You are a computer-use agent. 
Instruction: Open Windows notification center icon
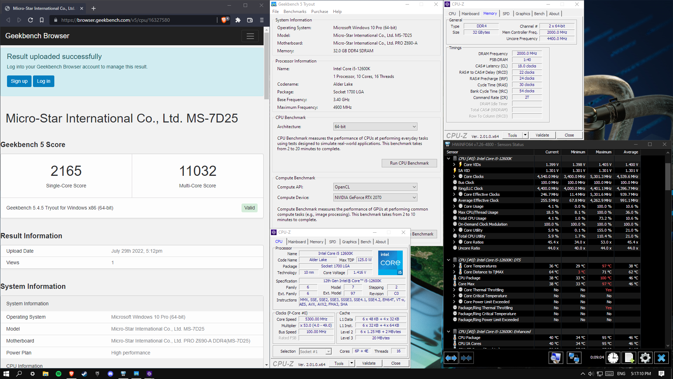(661, 374)
